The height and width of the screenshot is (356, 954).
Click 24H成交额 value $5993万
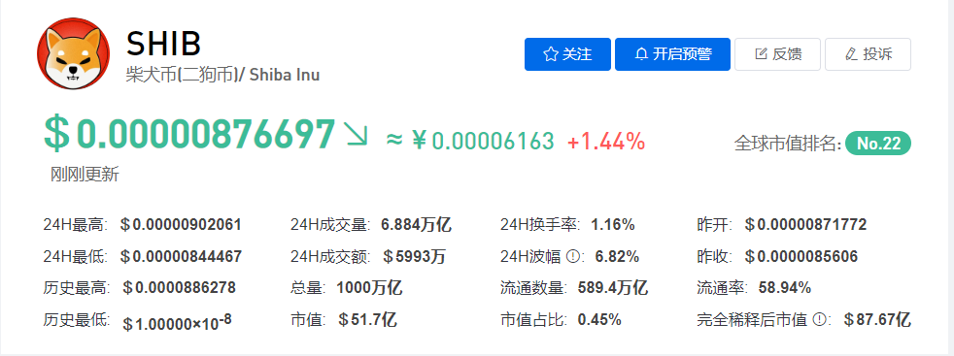click(414, 256)
